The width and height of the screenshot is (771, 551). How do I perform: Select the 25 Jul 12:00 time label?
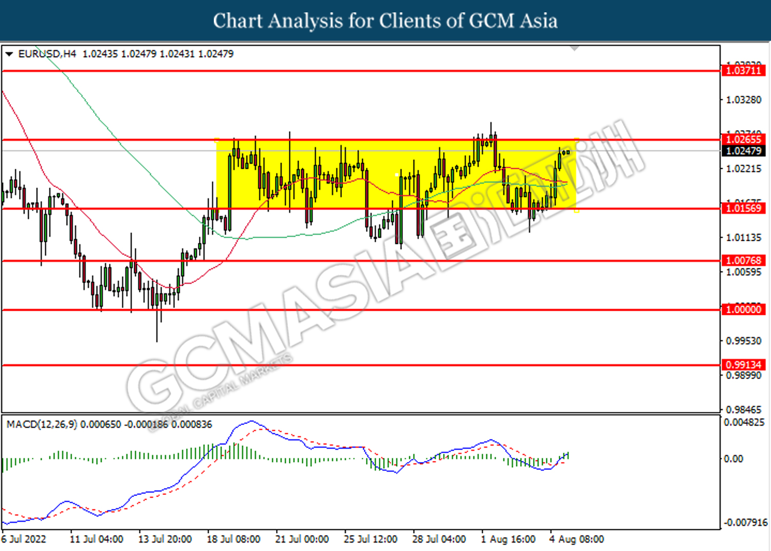pyautogui.click(x=371, y=539)
